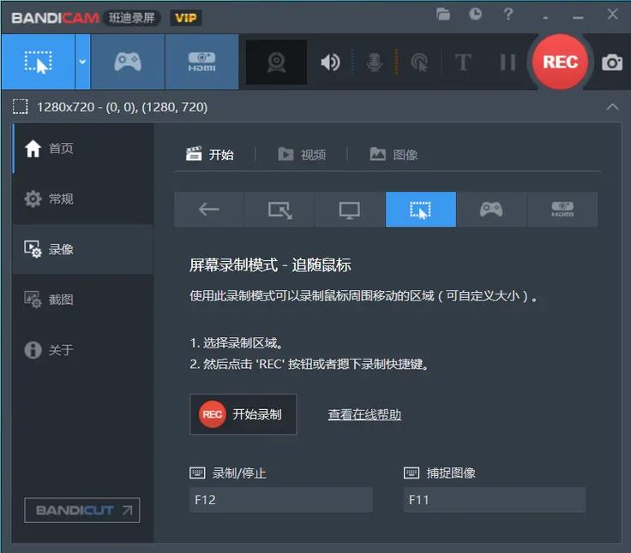Click the text overlay T icon
Image resolution: width=631 pixels, height=553 pixels.
point(463,62)
